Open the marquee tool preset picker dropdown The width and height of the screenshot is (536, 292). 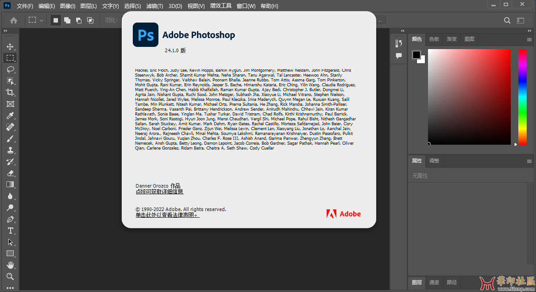36,20
